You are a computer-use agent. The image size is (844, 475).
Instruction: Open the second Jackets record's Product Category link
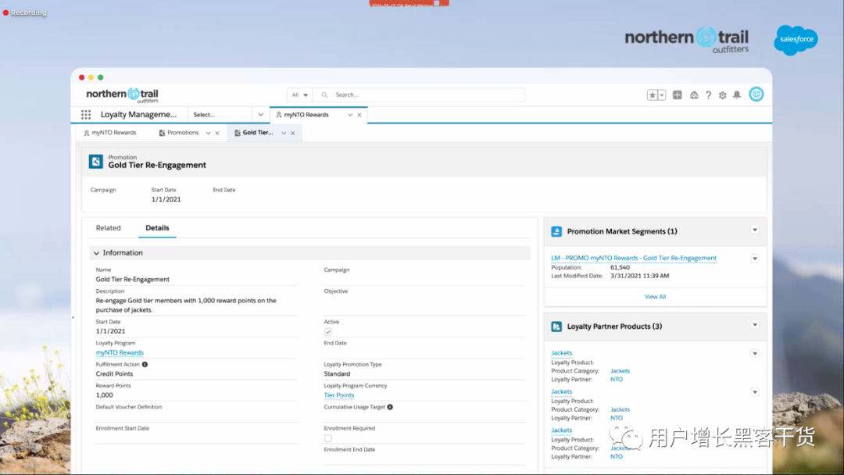click(620, 409)
